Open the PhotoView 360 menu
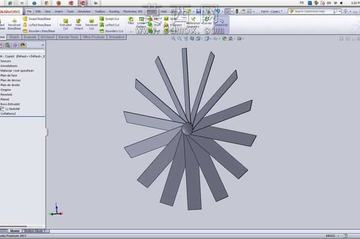 pyautogui.click(x=133, y=11)
